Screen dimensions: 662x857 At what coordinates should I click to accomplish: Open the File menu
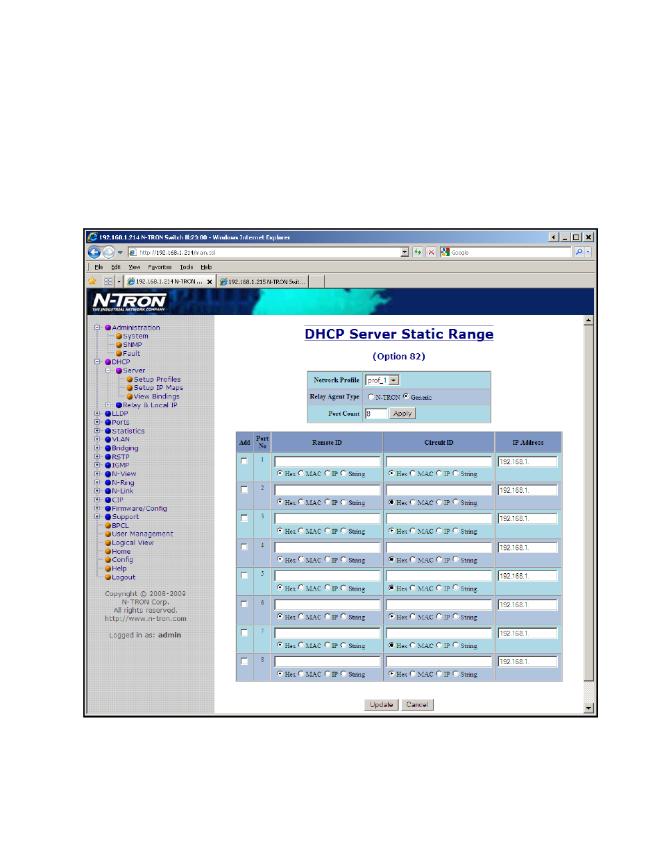click(99, 267)
